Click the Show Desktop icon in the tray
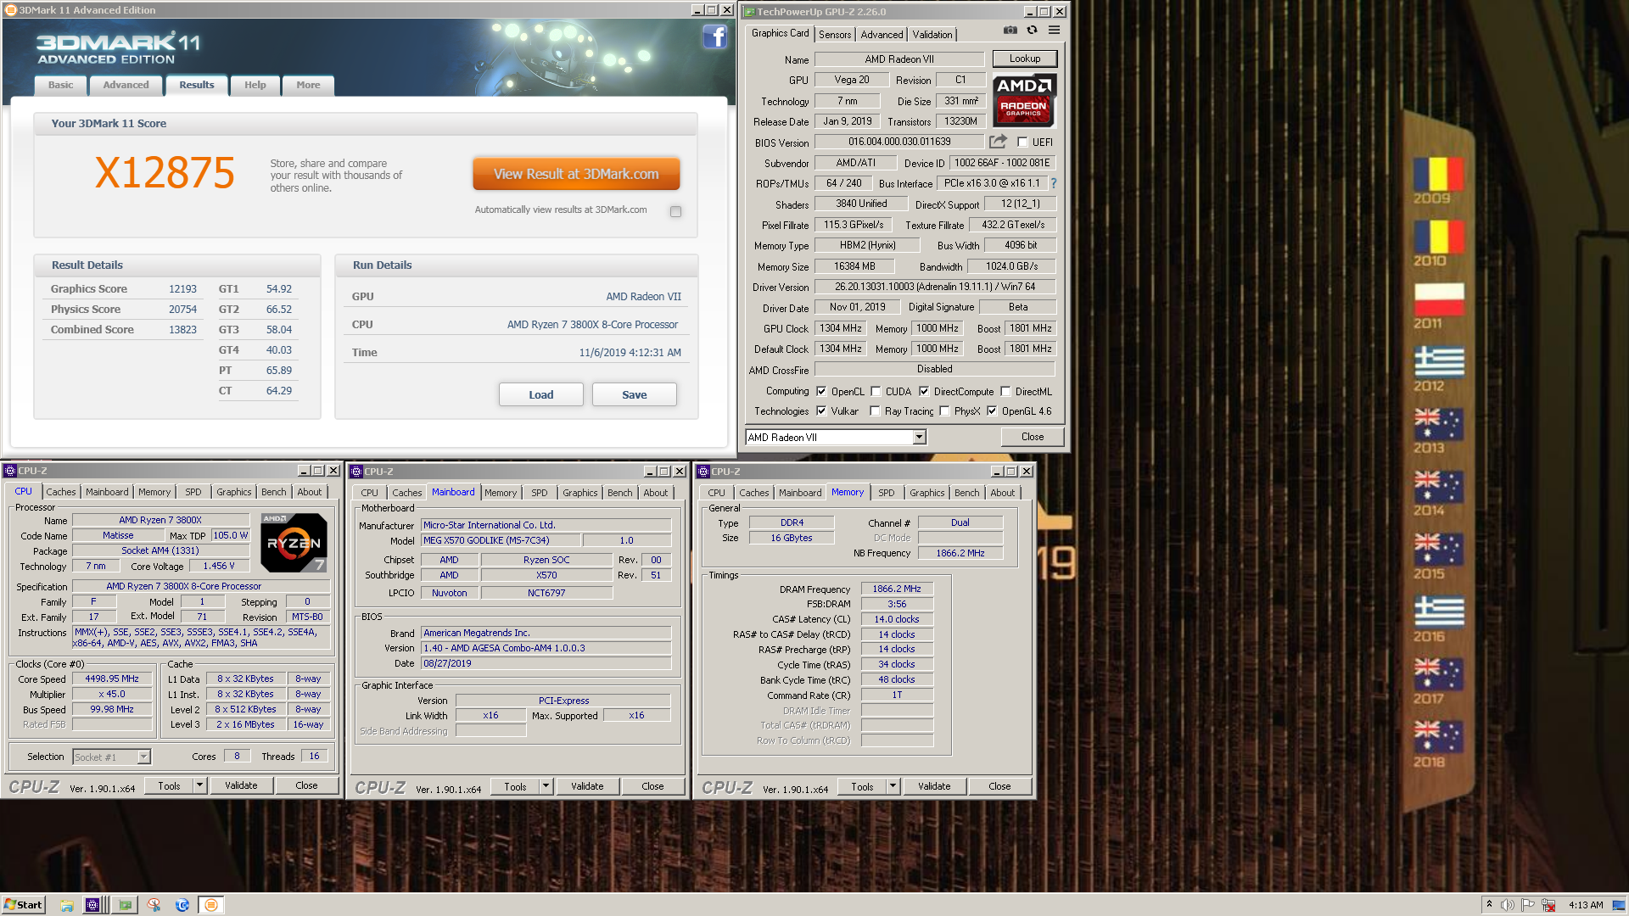 point(1621,905)
